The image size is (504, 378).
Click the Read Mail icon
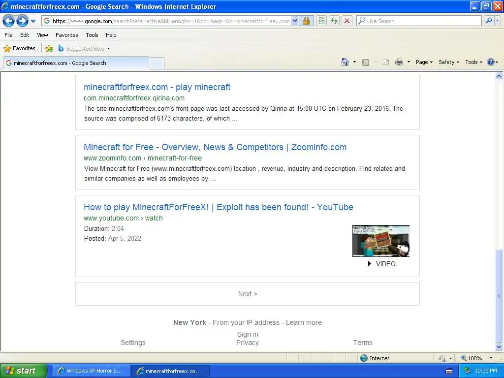[x=385, y=63]
